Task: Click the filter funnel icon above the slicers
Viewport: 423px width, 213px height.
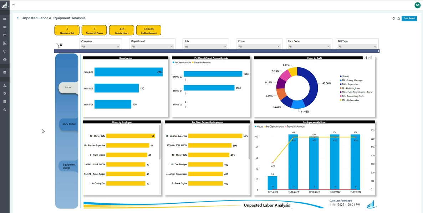Action: coord(59,45)
